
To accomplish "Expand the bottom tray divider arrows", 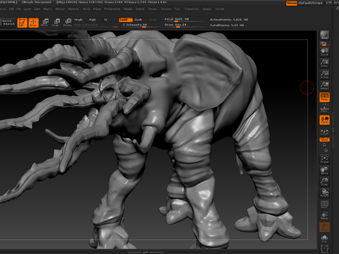I will point(145,252).
